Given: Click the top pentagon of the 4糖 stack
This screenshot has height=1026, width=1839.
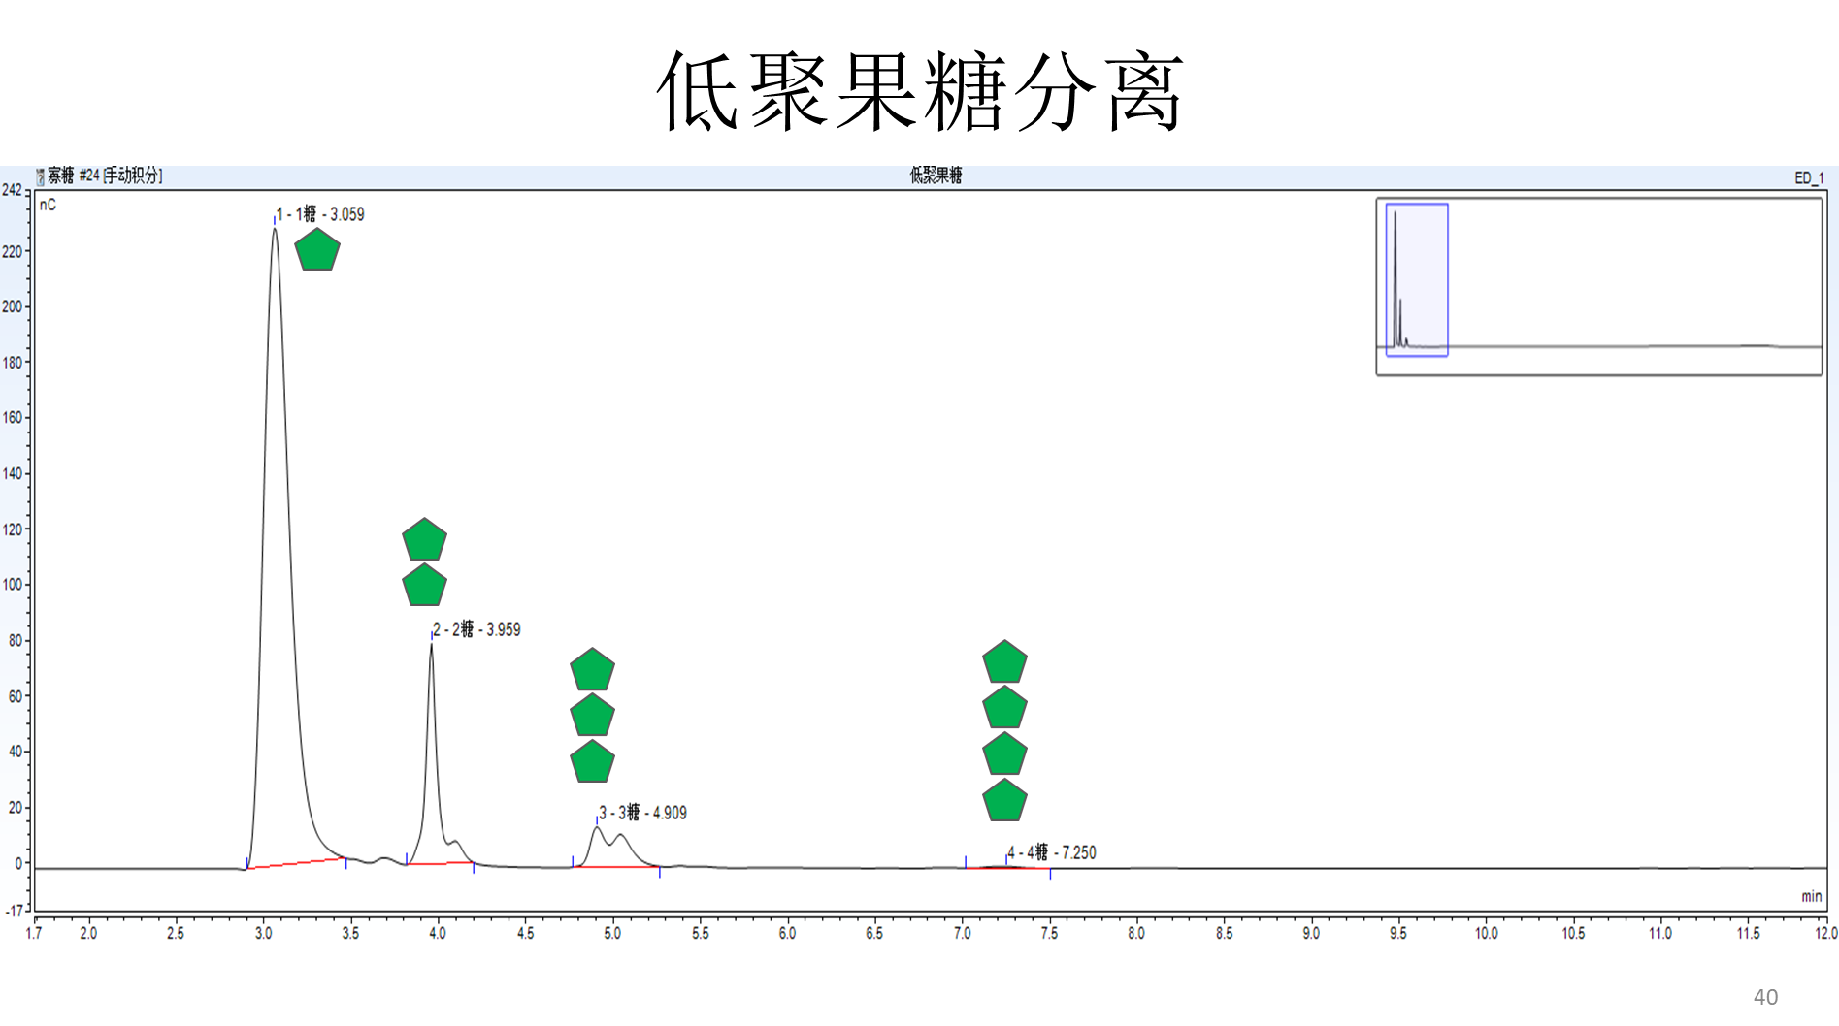Looking at the screenshot, I should [1004, 662].
